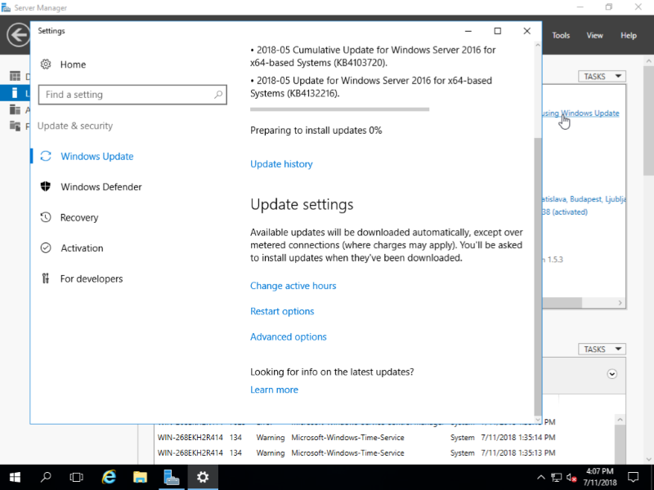Click Server Manager back arrow button
Image resolution: width=654 pixels, height=490 pixels.
18,35
